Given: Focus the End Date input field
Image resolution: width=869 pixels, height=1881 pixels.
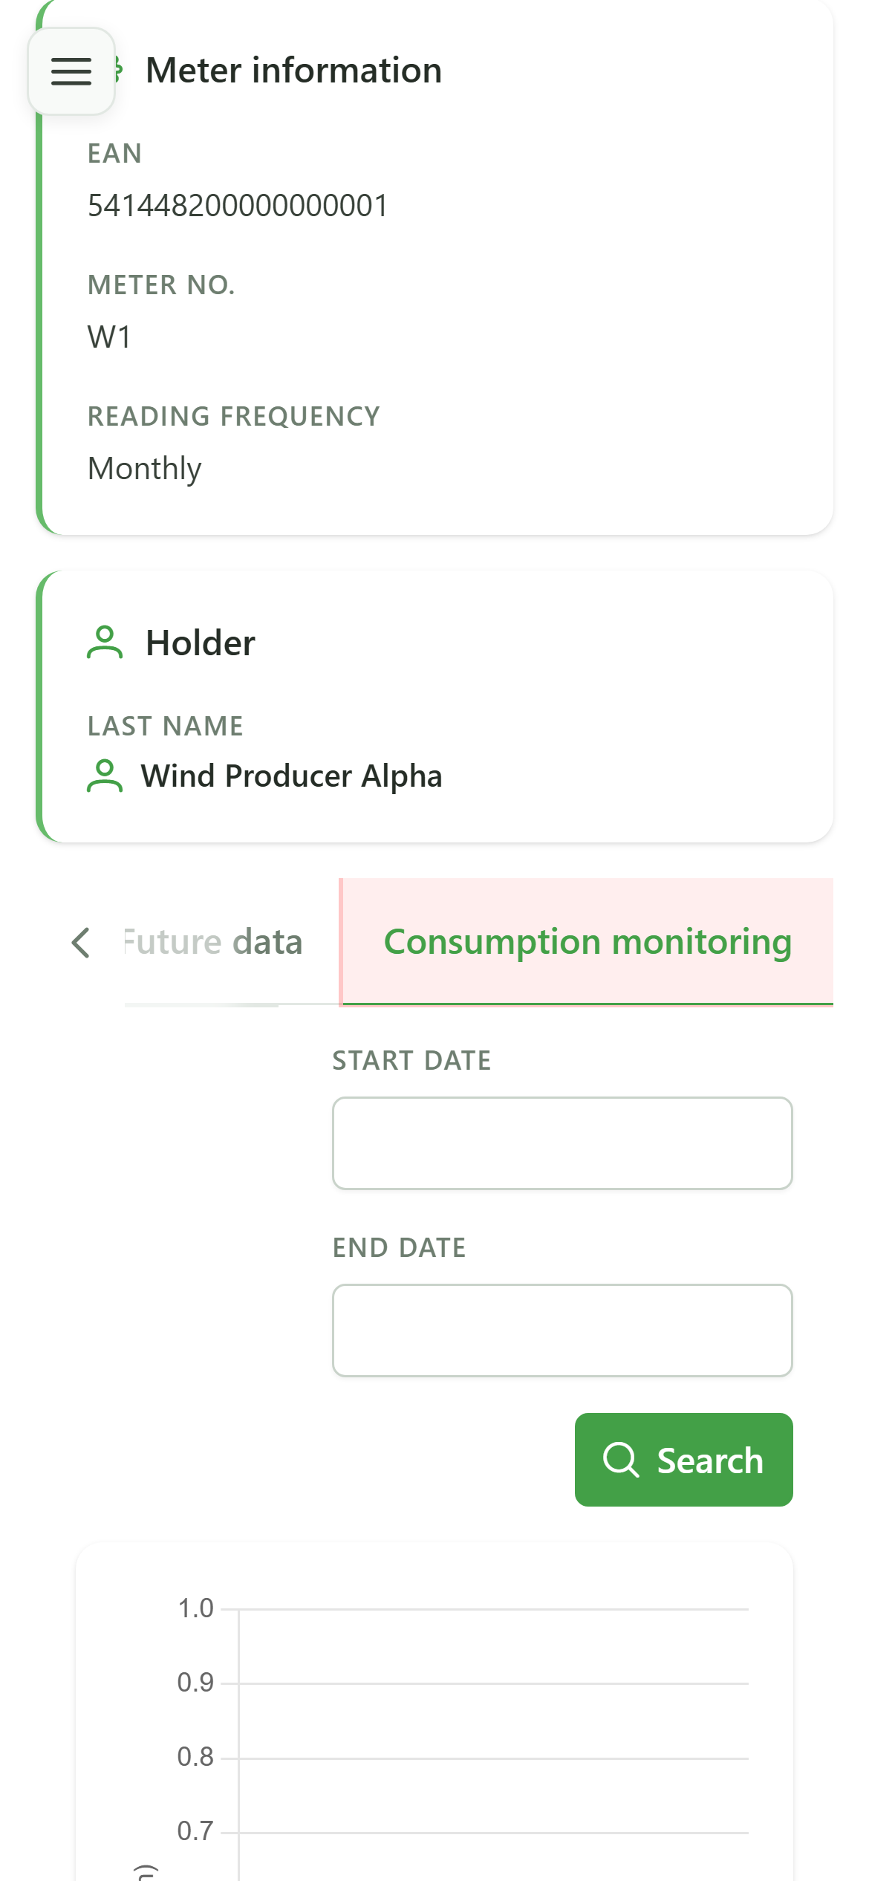Looking at the screenshot, I should 562,1331.
